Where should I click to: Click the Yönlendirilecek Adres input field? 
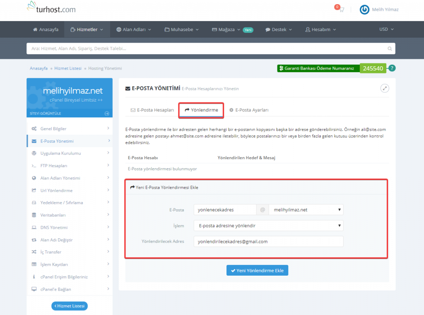pyautogui.click(x=268, y=242)
